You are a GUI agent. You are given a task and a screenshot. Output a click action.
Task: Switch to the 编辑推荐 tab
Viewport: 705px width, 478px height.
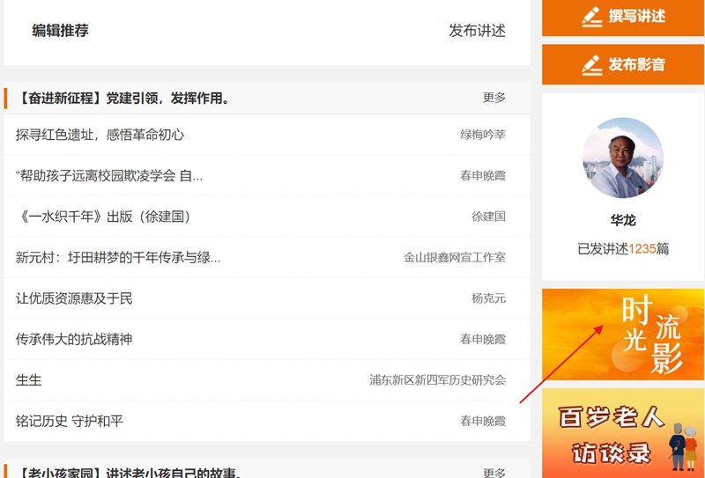tap(60, 31)
